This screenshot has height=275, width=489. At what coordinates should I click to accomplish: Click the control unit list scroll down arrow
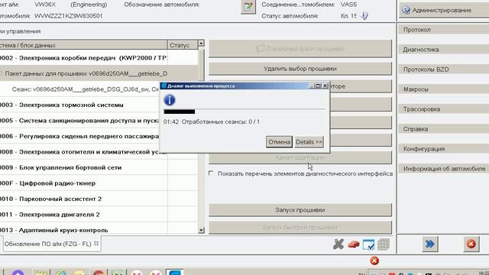point(201,230)
